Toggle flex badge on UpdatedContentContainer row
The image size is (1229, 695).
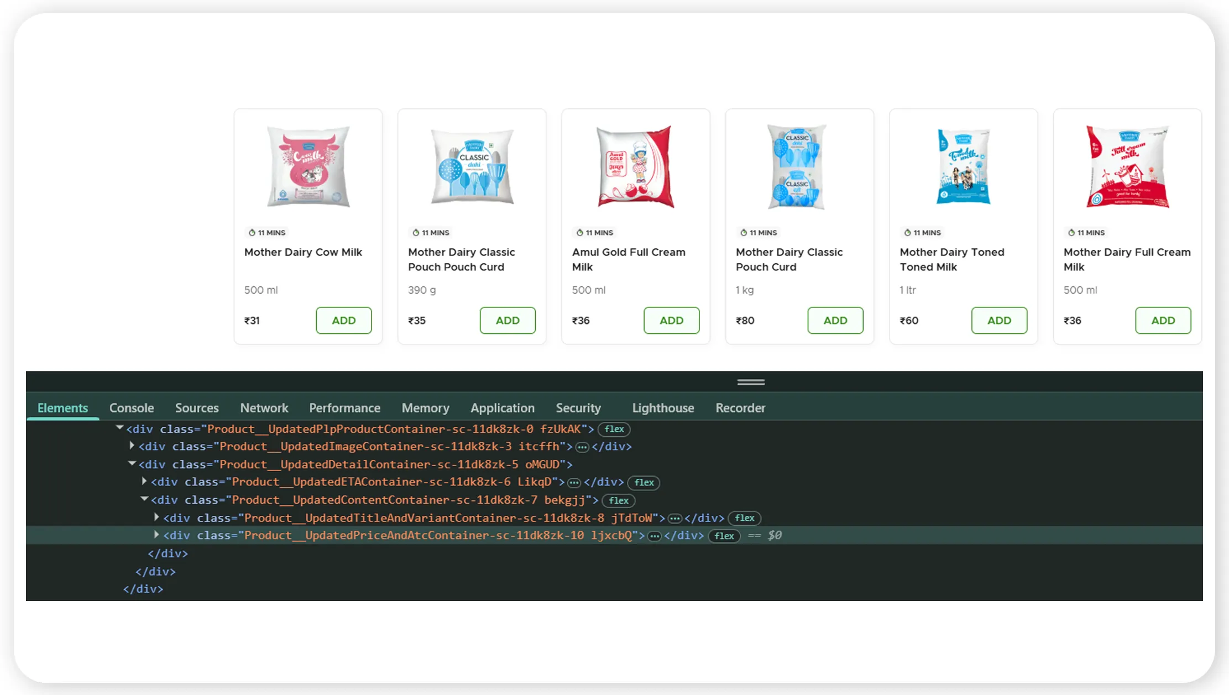pos(618,500)
